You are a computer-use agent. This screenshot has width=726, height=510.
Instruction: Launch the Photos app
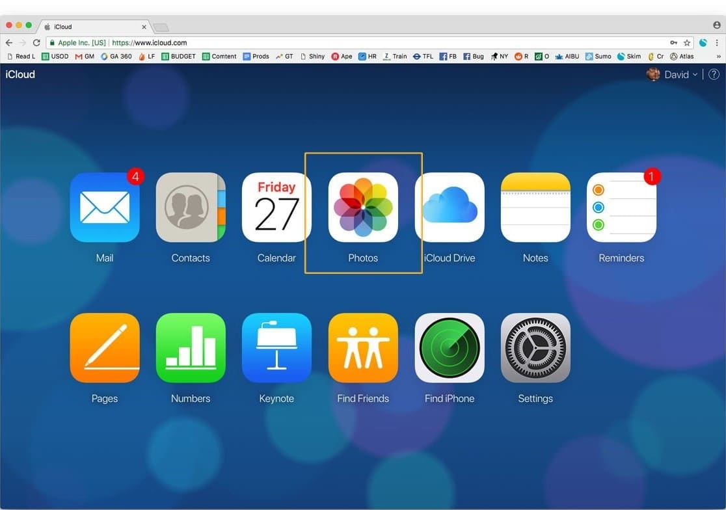(363, 208)
